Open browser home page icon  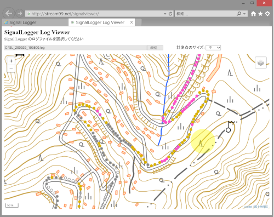tap(253, 14)
